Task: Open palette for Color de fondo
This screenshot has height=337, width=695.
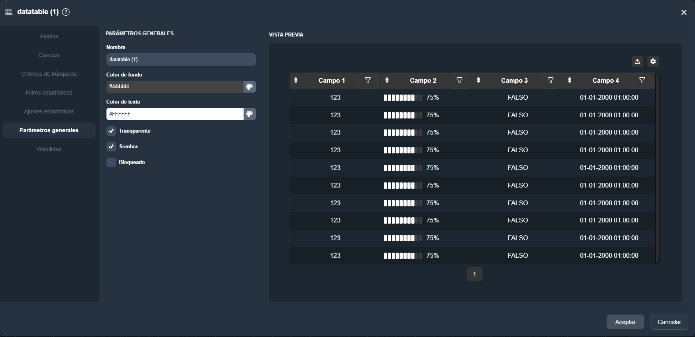Action: pyautogui.click(x=249, y=87)
